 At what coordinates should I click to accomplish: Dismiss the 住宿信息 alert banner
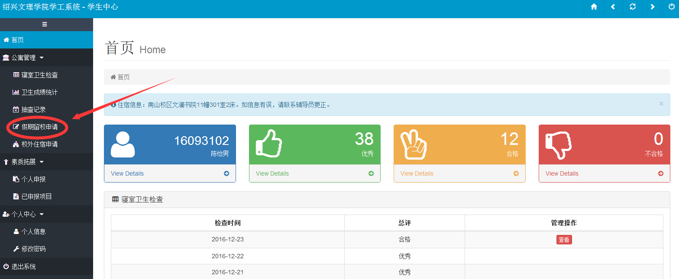pyautogui.click(x=661, y=104)
